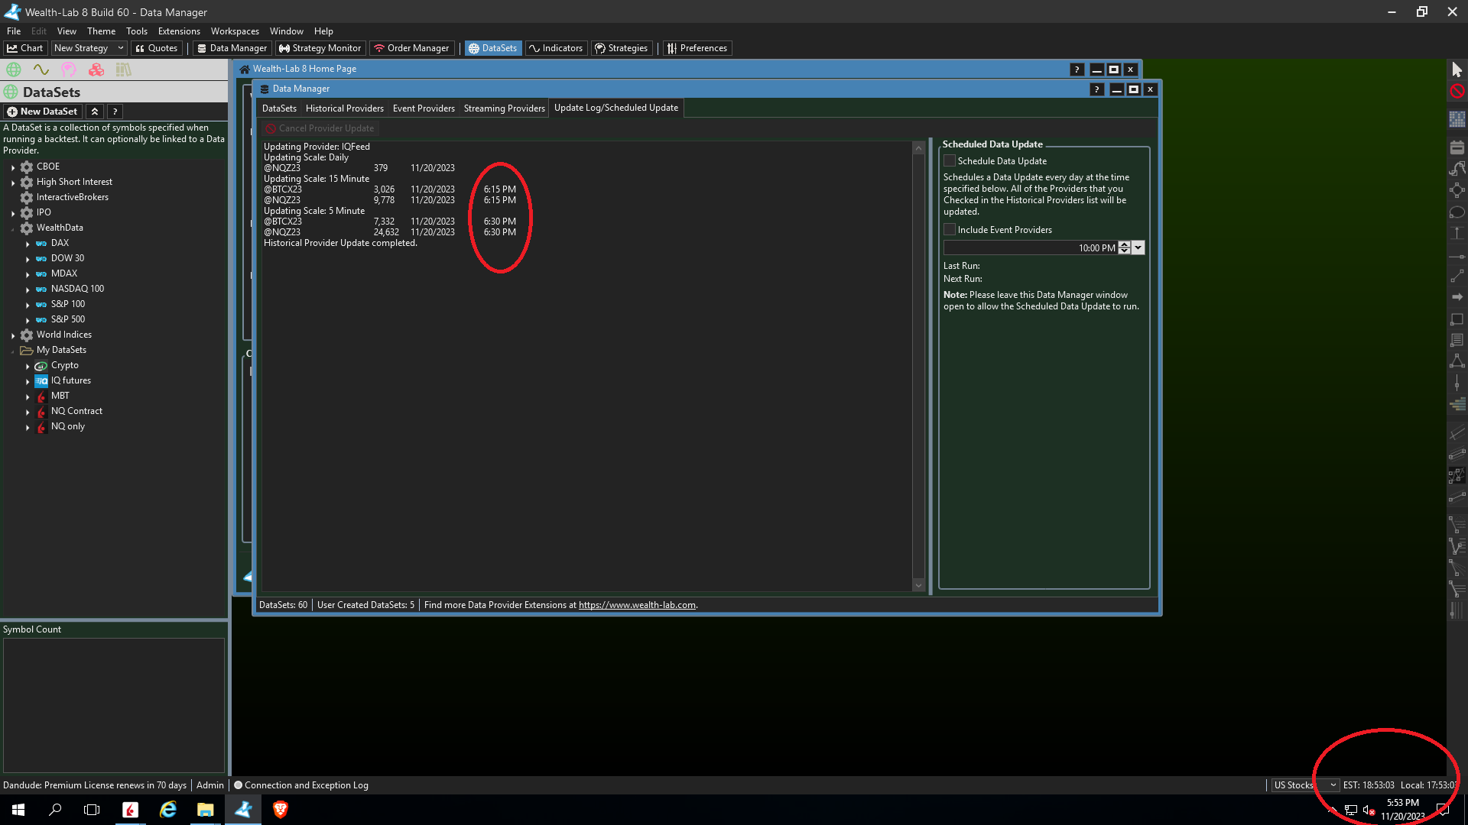Open the DataSets globe icon in left panel strip
The width and height of the screenshot is (1468, 825).
(14, 70)
